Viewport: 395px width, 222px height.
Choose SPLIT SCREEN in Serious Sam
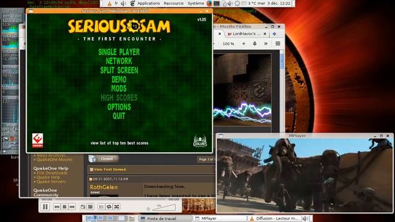[119, 70]
